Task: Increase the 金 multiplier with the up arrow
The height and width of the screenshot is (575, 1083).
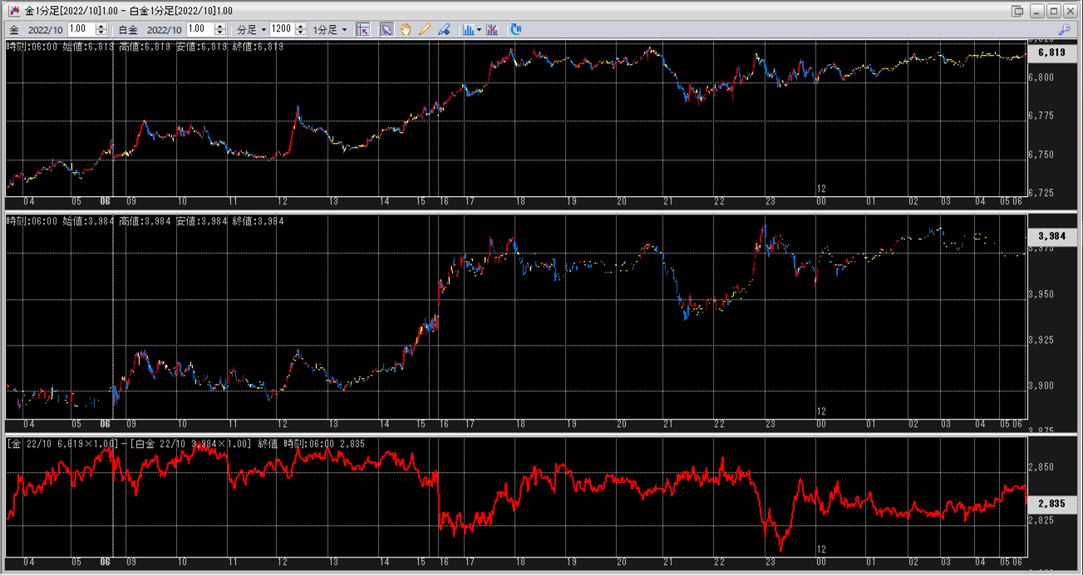Action: [102, 26]
